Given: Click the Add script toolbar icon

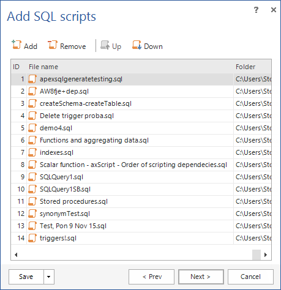Looking at the screenshot, I should pos(17,45).
